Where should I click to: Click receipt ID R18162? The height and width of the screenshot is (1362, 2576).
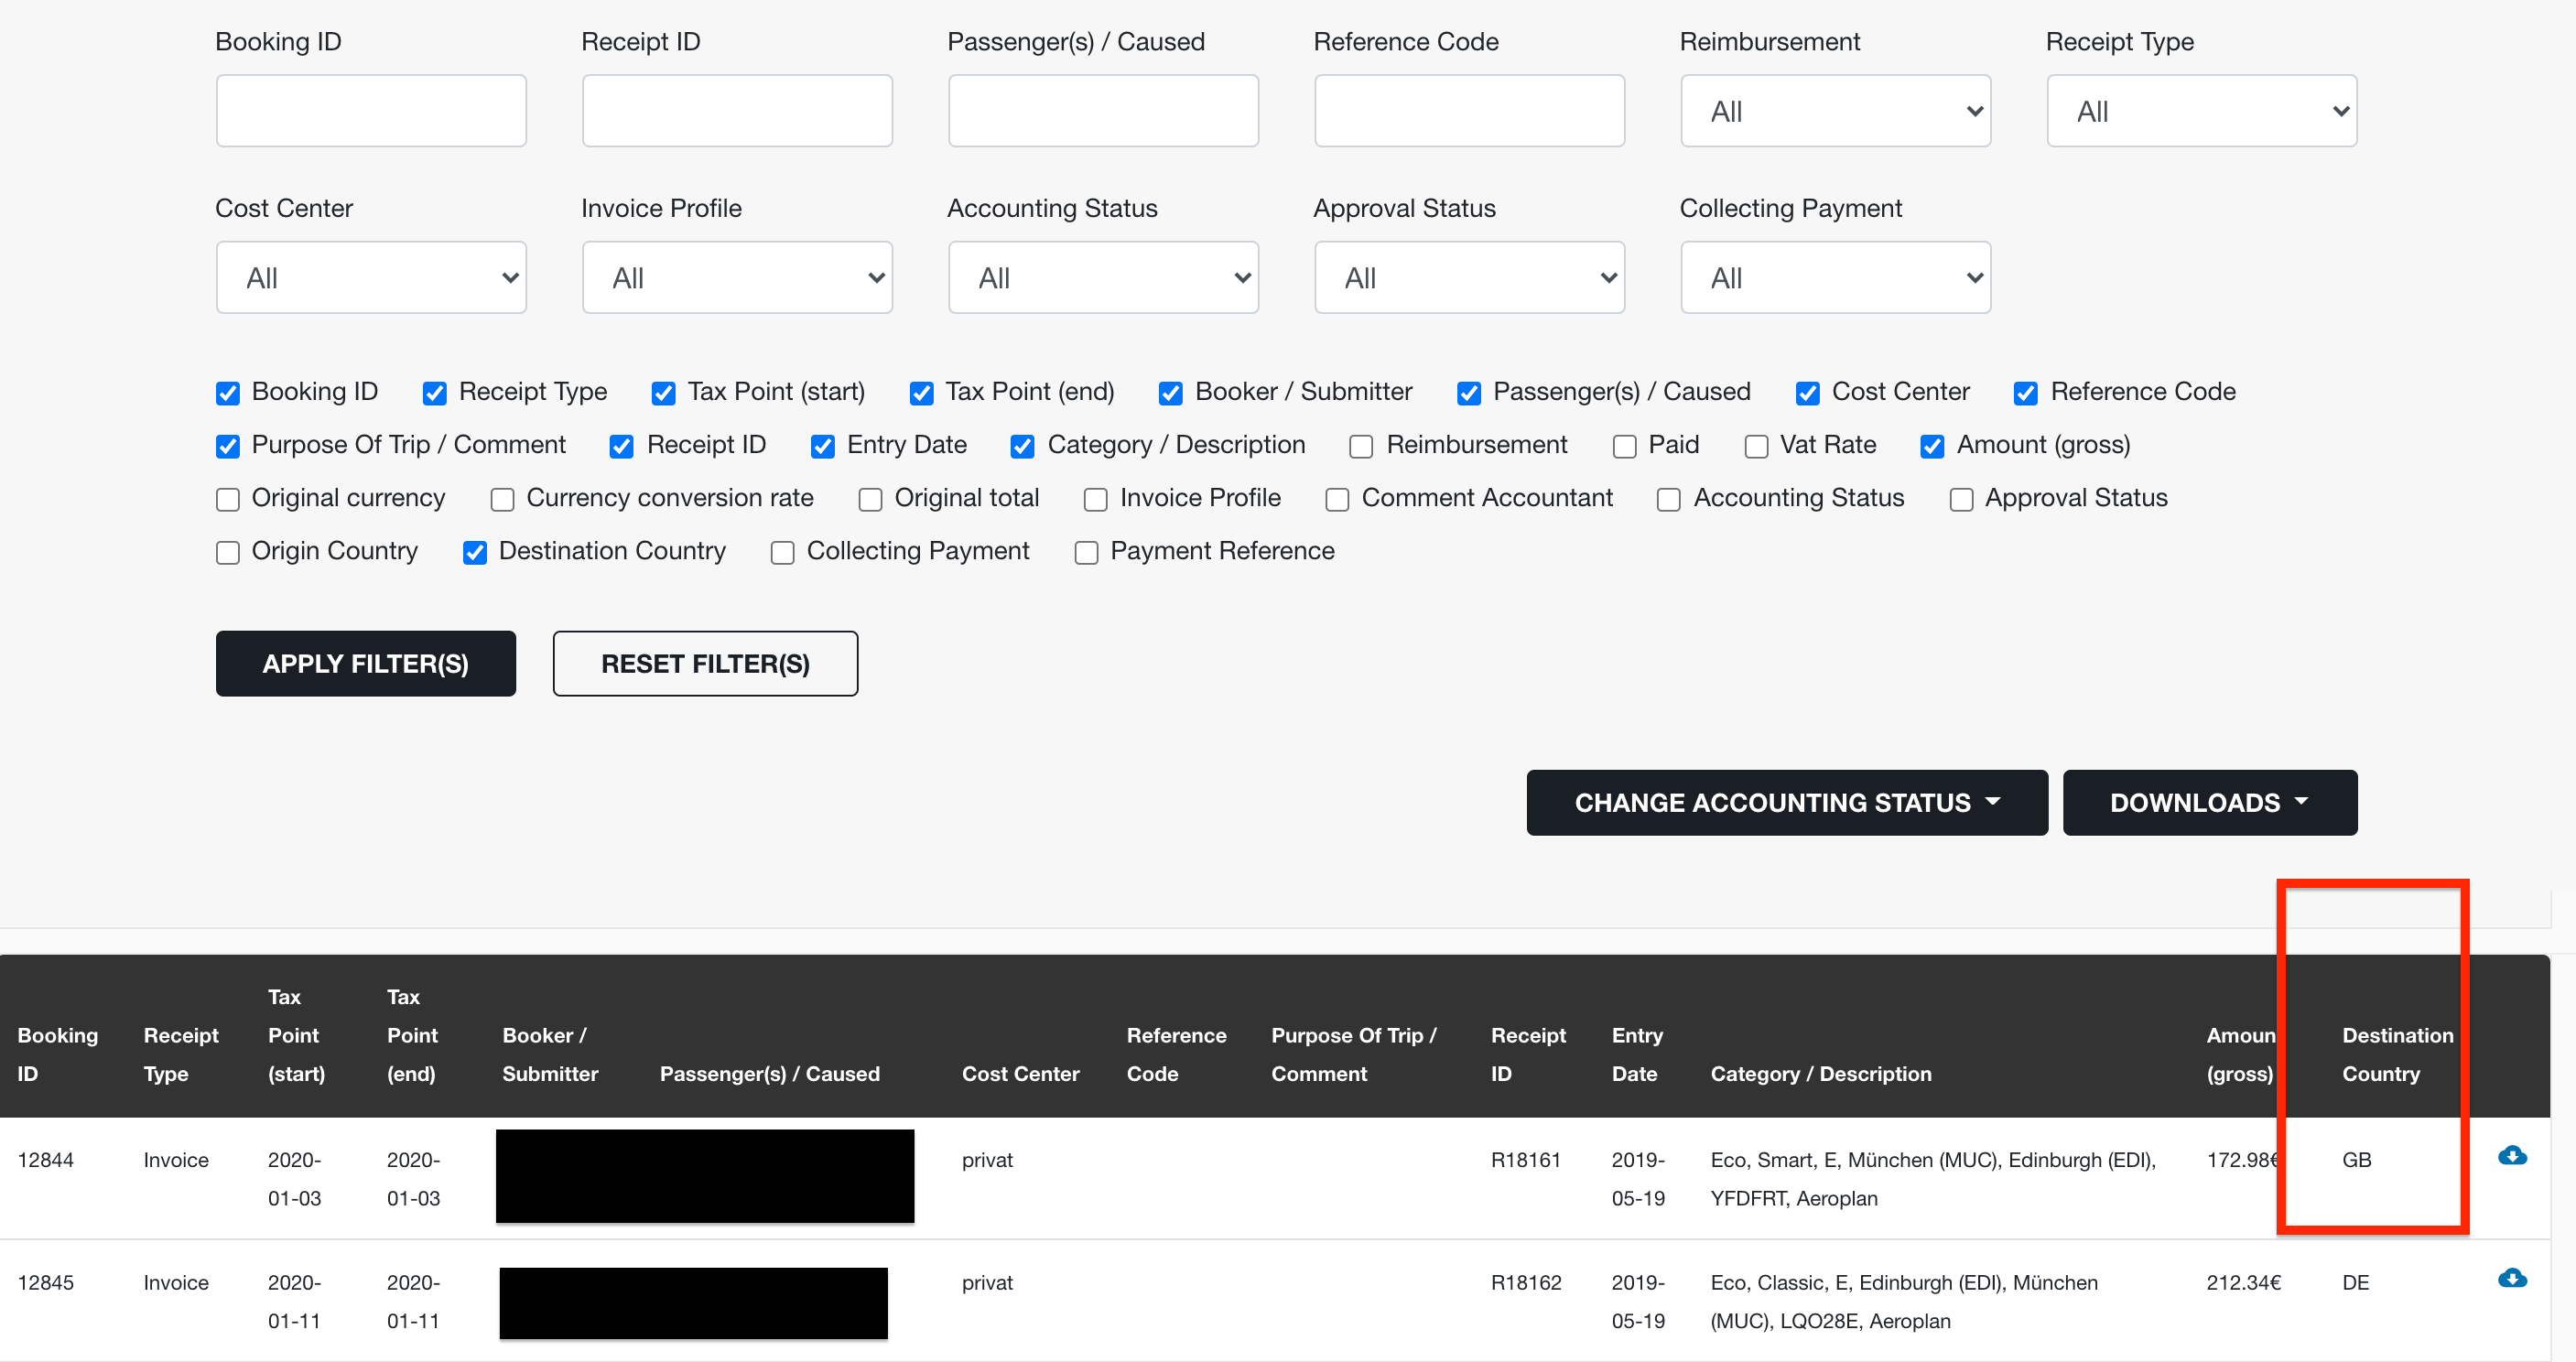(1525, 1282)
